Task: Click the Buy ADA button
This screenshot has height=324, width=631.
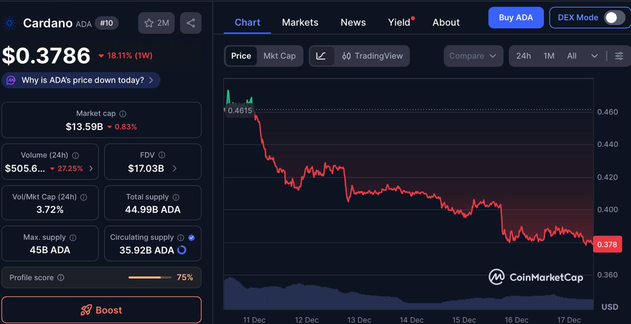Action: pyautogui.click(x=516, y=17)
